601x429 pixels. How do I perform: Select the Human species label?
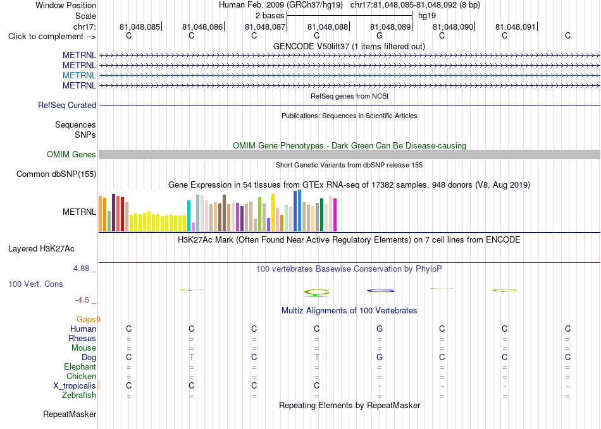pos(83,329)
